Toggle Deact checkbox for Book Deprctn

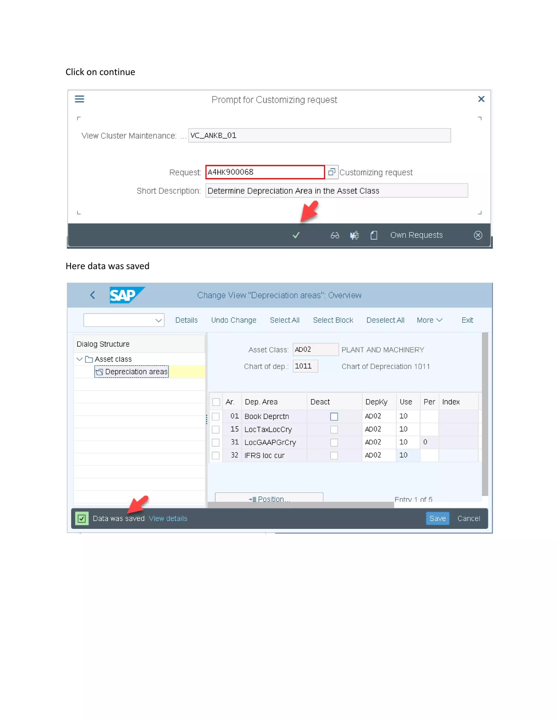(x=334, y=416)
